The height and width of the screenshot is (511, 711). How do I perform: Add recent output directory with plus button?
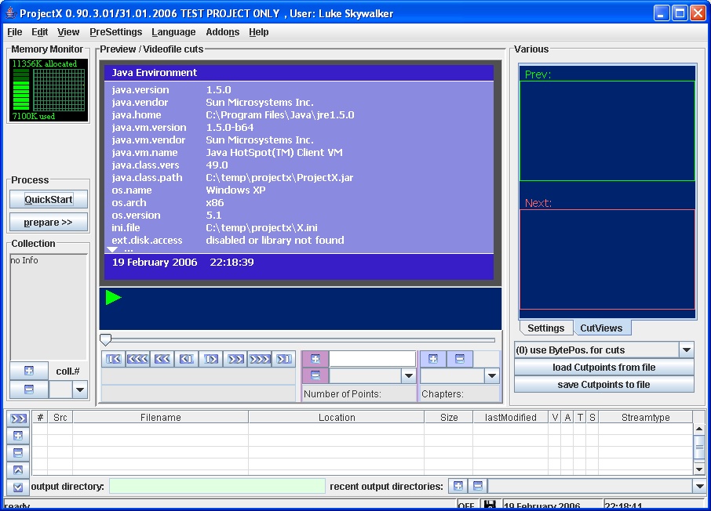(x=458, y=486)
